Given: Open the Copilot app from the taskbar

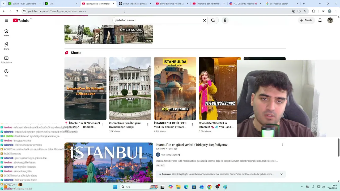Looking at the screenshot, I should (171, 187).
